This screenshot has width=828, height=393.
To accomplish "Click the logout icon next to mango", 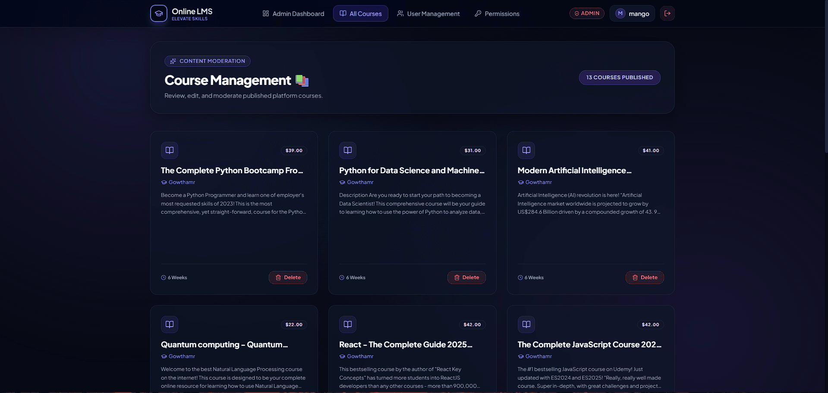I will tap(667, 13).
